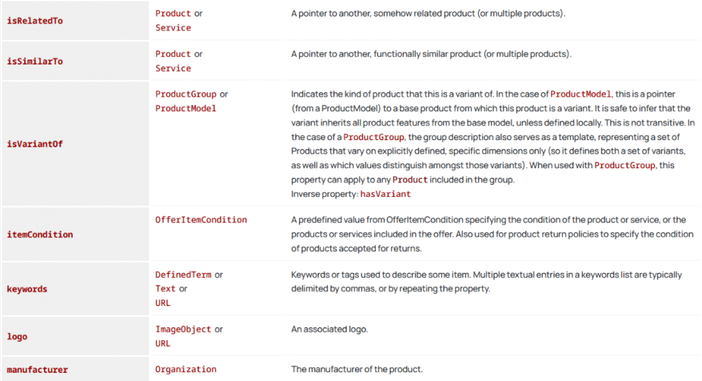Viewport: 702px width, 381px height.
Task: Follow the hasVariant inverse property link
Action: 385,194
